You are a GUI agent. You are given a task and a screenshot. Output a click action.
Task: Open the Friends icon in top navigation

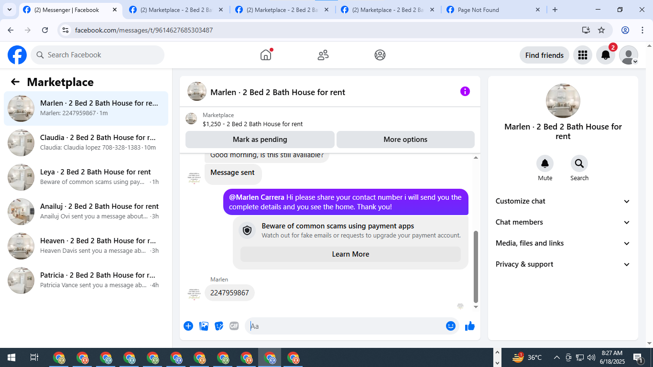pyautogui.click(x=323, y=55)
